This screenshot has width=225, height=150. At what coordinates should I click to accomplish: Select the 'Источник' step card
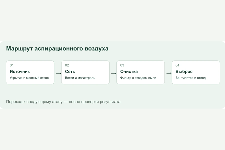[30, 72]
